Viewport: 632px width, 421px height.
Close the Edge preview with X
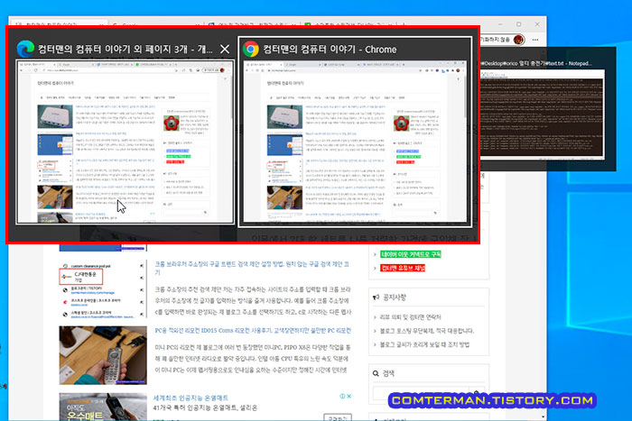[x=225, y=49]
